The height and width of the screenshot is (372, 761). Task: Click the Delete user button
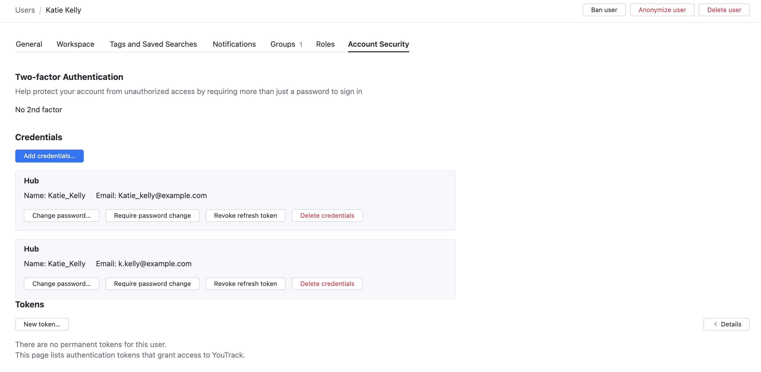724,10
